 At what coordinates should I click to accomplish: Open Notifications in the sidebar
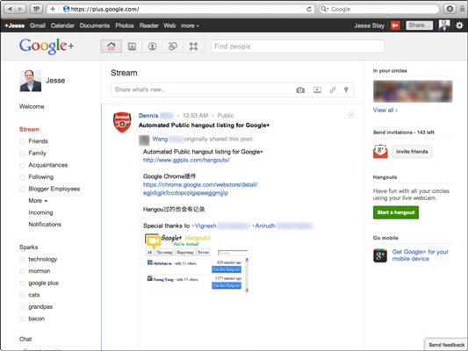coord(45,225)
